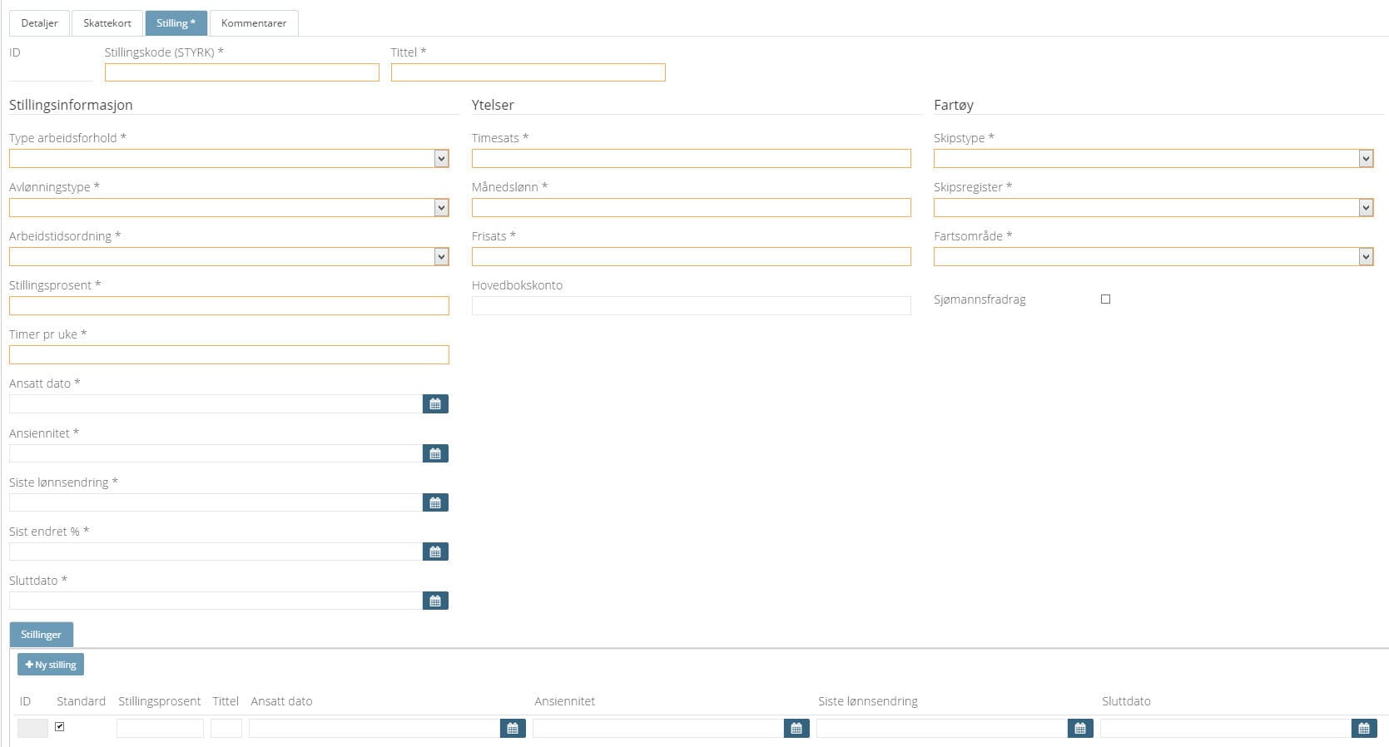Open calendar in Ansatt dato table column
Viewport: 1389px width, 747px height.
pos(513,729)
